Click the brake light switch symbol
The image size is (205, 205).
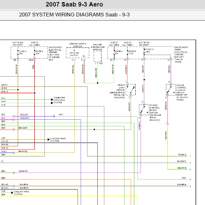131,90
